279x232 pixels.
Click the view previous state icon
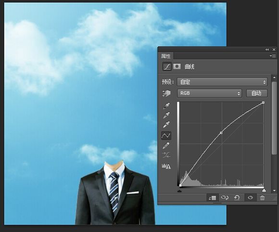point(225,197)
